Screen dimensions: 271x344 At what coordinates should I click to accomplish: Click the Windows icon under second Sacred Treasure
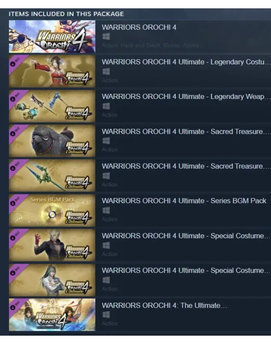pos(106,175)
